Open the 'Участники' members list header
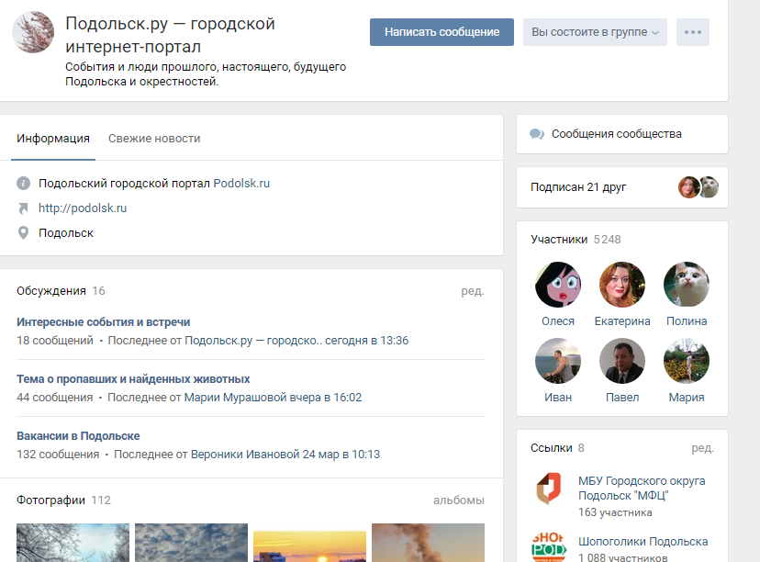760x562 pixels. 558,240
